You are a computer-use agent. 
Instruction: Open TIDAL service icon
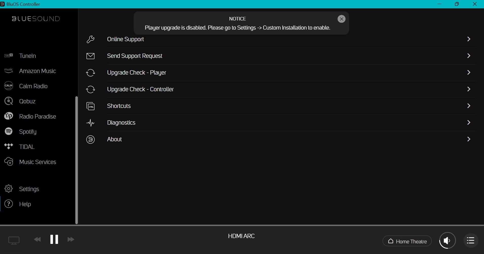click(9, 147)
